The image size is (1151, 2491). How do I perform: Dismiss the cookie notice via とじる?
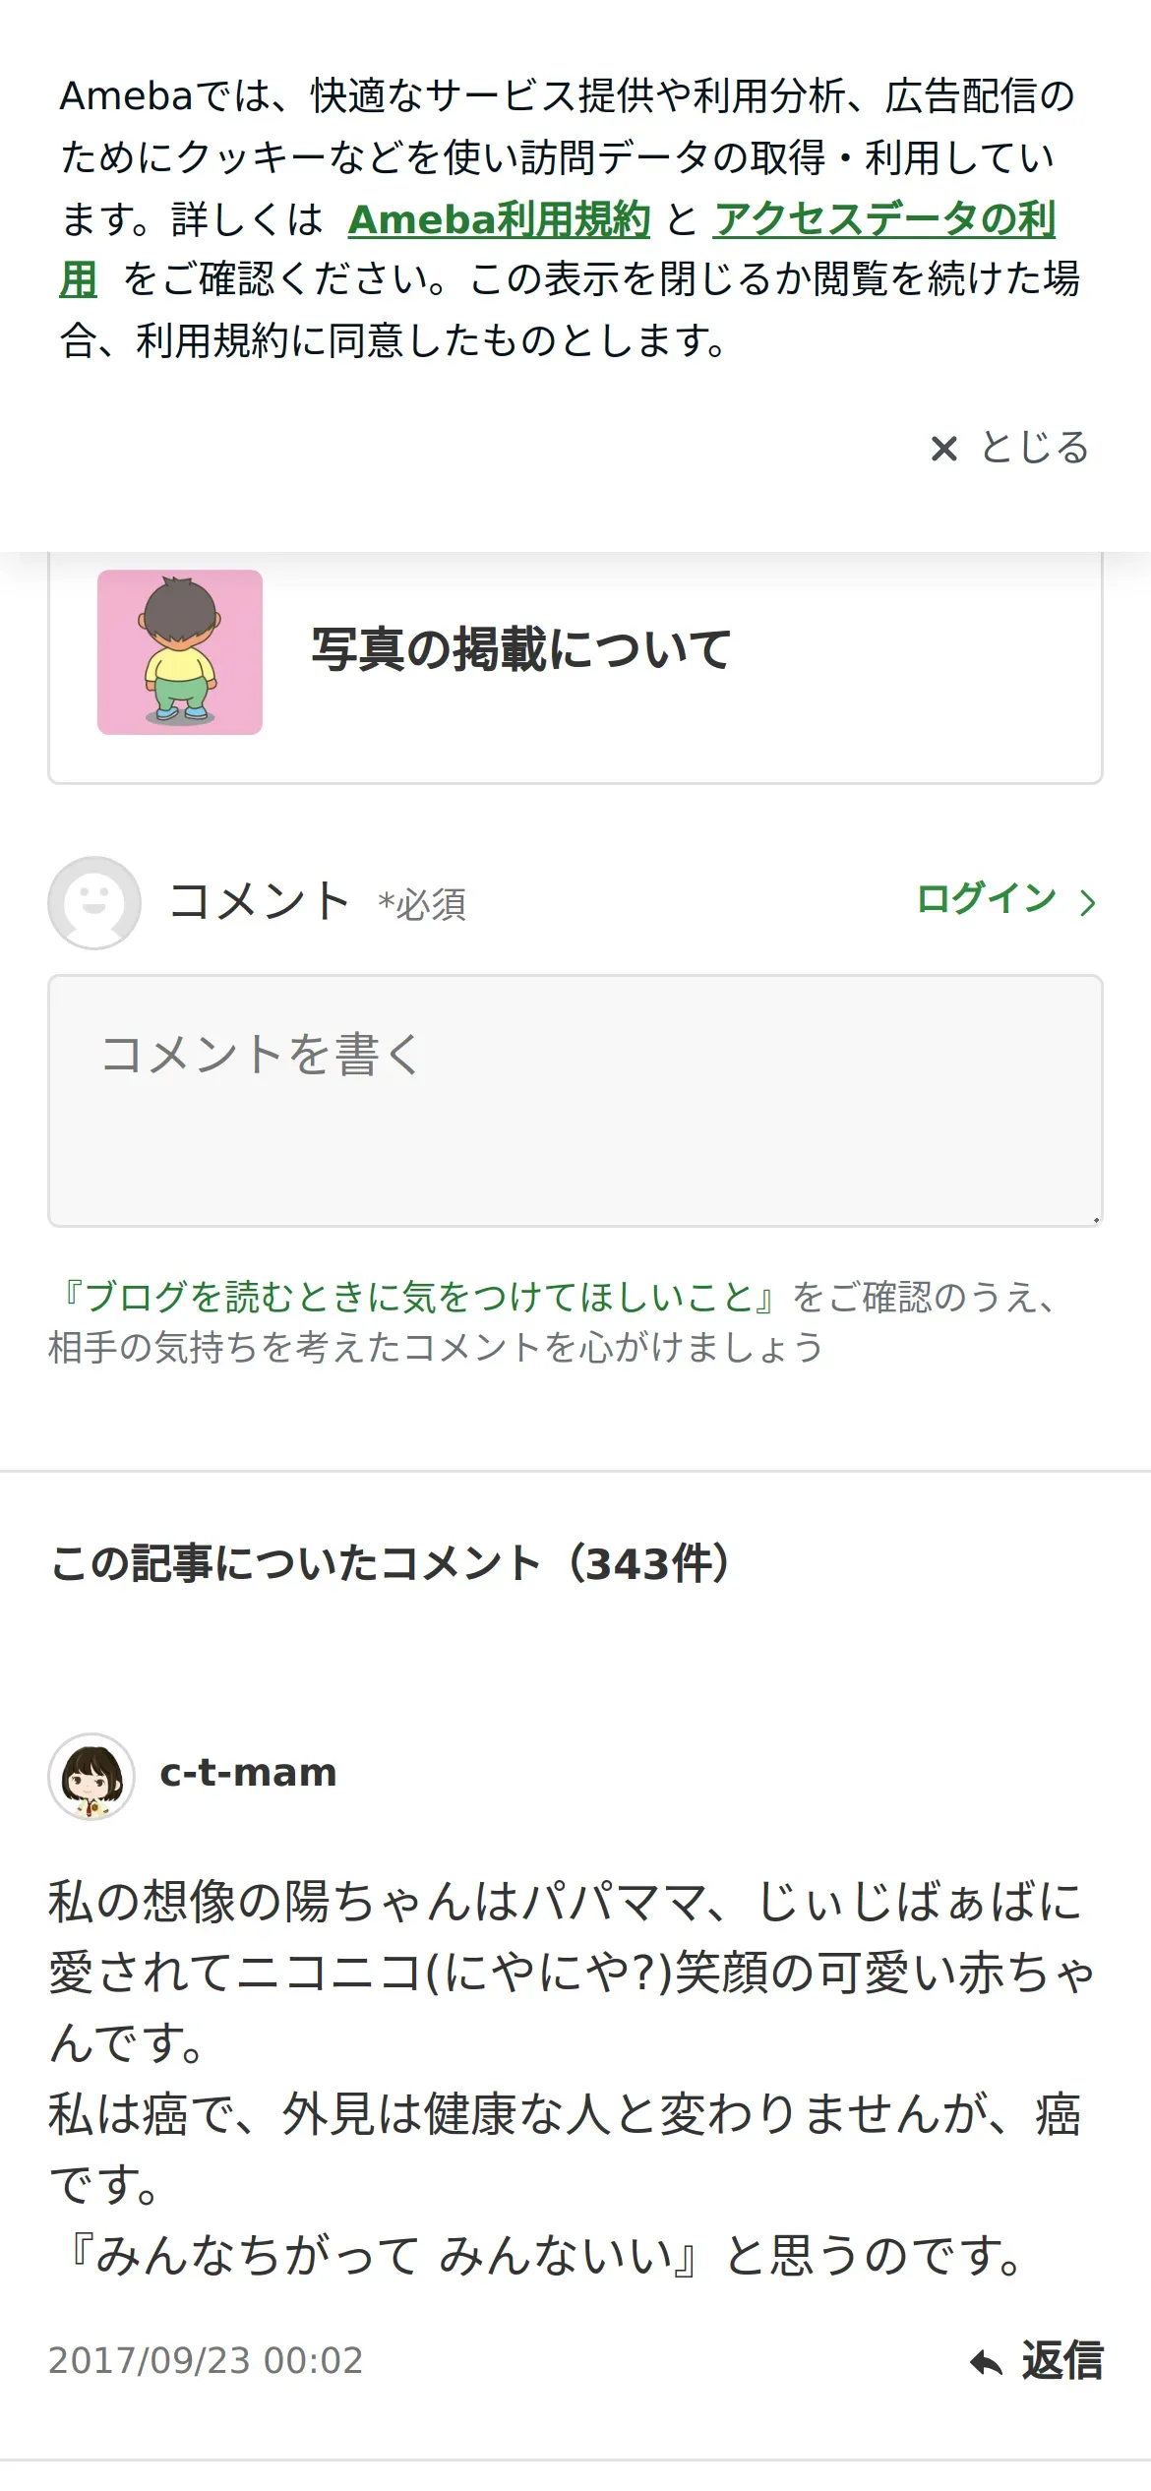pos(1010,448)
